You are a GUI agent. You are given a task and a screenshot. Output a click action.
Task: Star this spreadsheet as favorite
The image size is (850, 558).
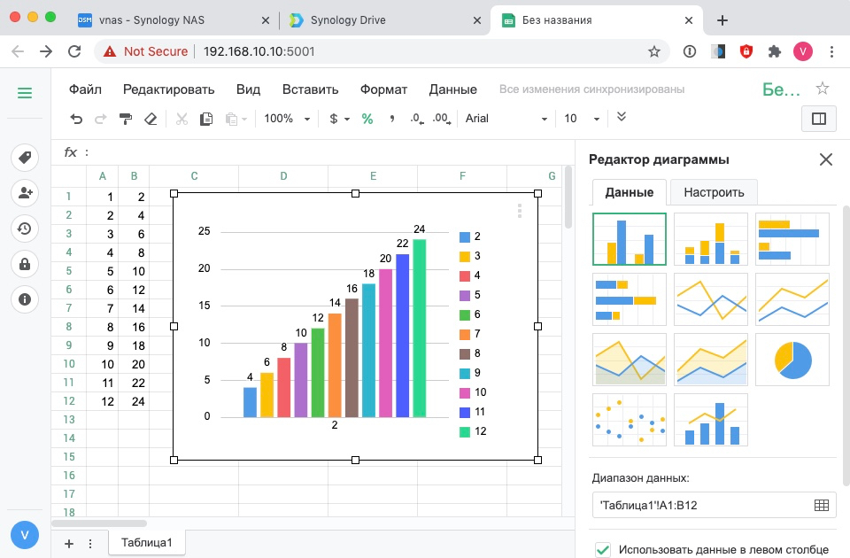point(822,89)
